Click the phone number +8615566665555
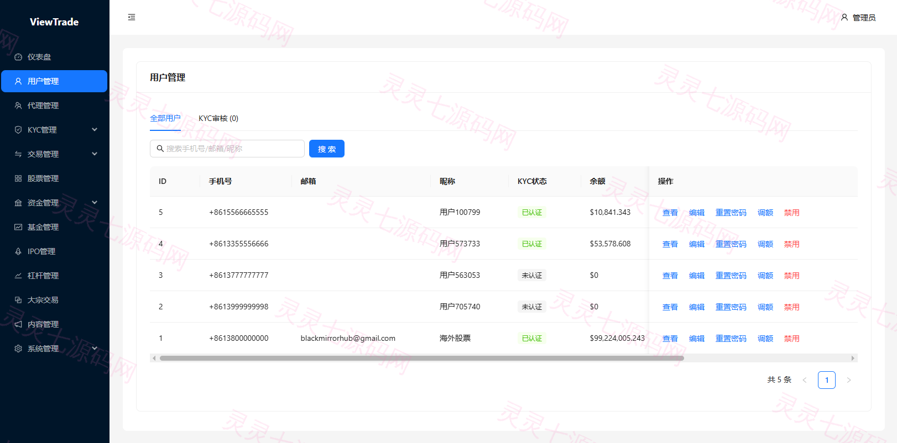Screen dimensions: 897x443 pyautogui.click(x=239, y=212)
